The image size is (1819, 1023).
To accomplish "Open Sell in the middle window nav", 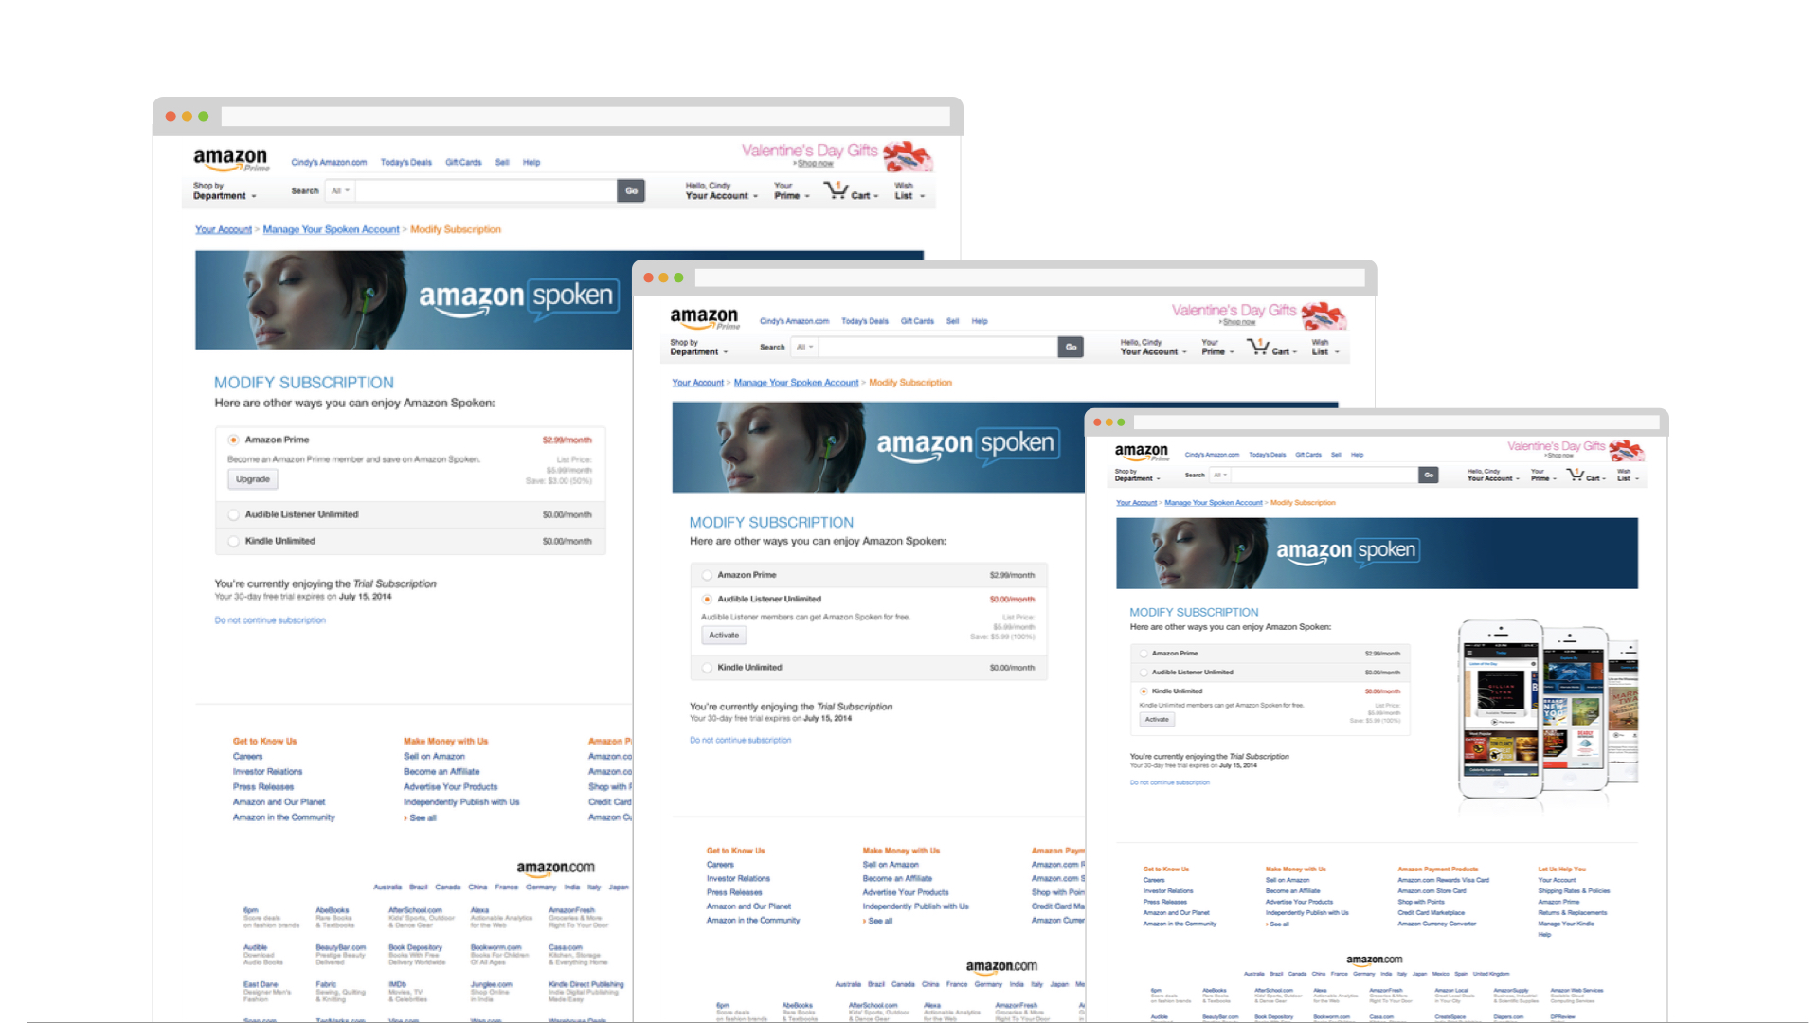I will 952,321.
